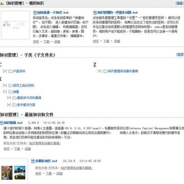184x184 pixels.
Task: Open the waterfall photo thumbnail
Action: [7, 173]
